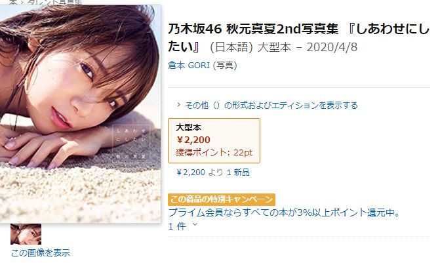This screenshot has width=438, height=263.
Task: Open the ¥2,200 より 1 新品 offer link
Action: (213, 172)
